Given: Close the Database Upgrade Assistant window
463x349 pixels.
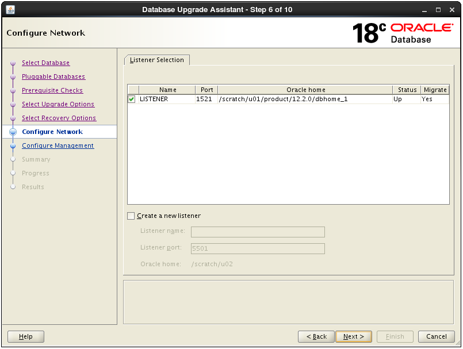Looking at the screenshot, I should point(451,10).
